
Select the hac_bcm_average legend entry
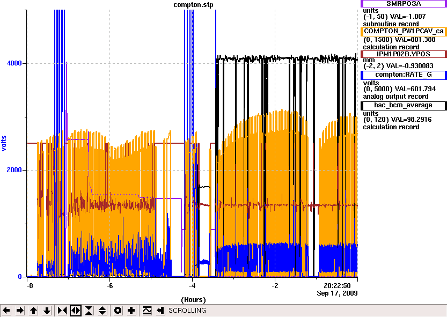(x=404, y=106)
